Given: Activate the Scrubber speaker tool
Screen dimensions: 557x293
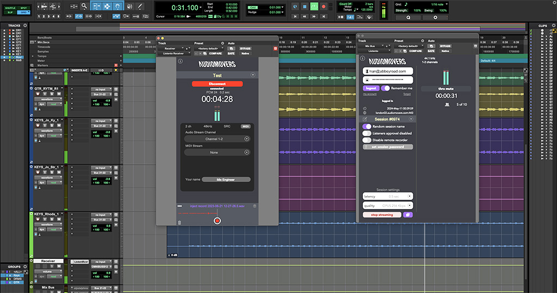Looking at the screenshot, I should point(129,7).
